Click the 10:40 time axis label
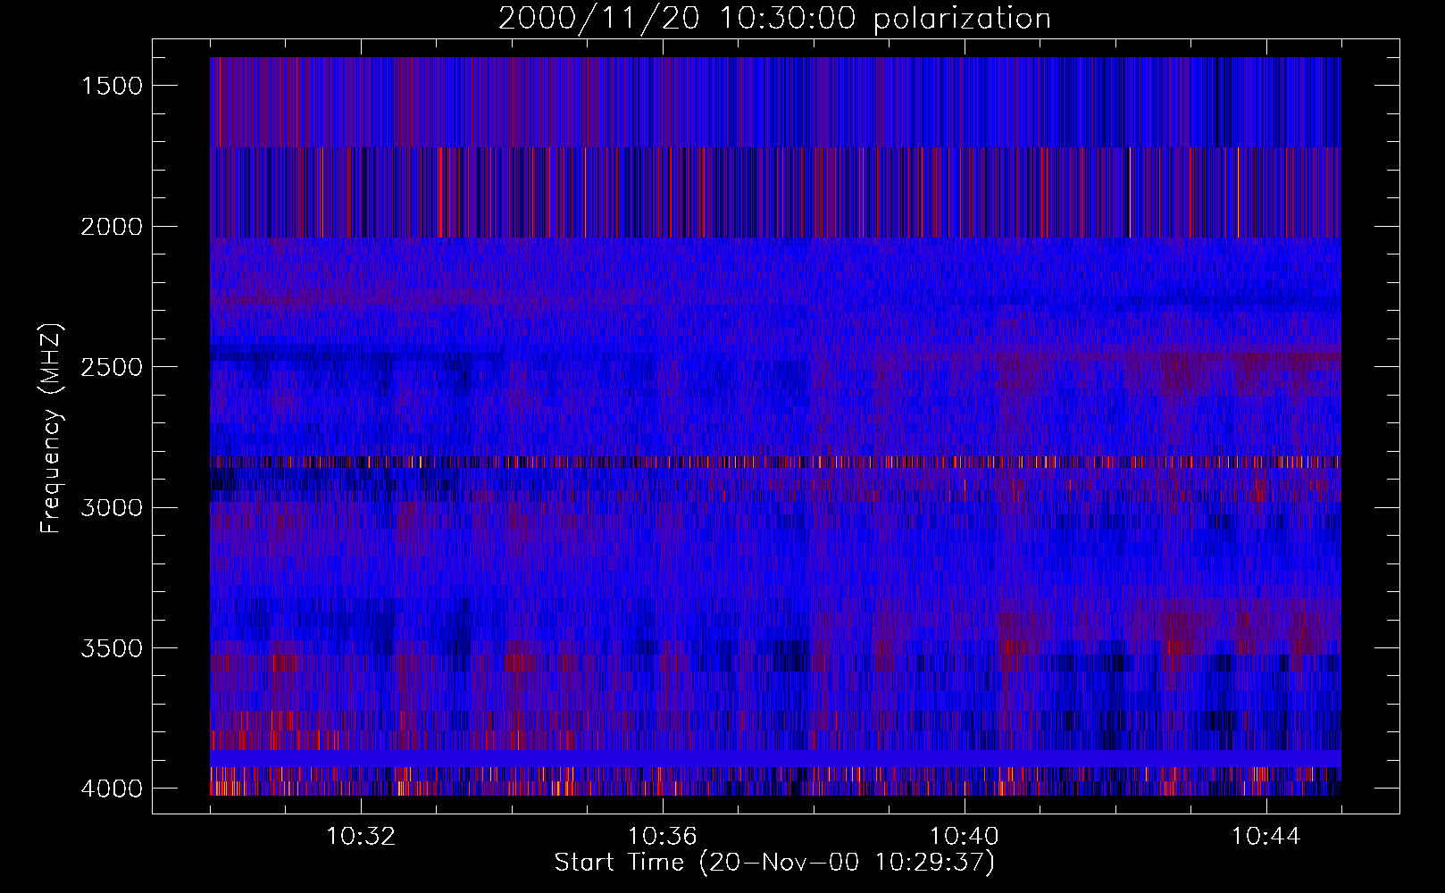 [965, 837]
